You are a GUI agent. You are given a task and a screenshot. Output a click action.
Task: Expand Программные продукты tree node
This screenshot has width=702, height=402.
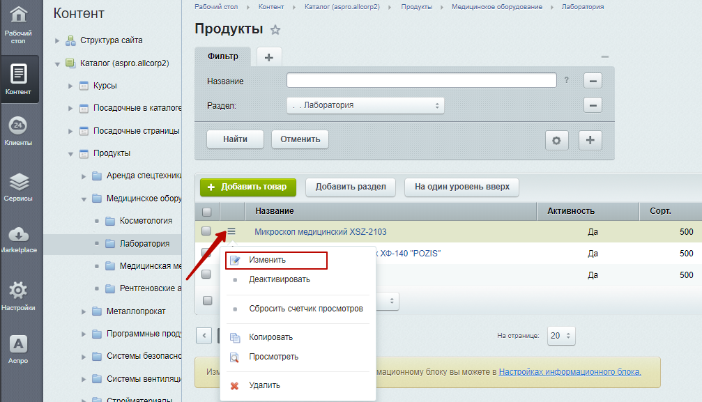tap(84, 334)
